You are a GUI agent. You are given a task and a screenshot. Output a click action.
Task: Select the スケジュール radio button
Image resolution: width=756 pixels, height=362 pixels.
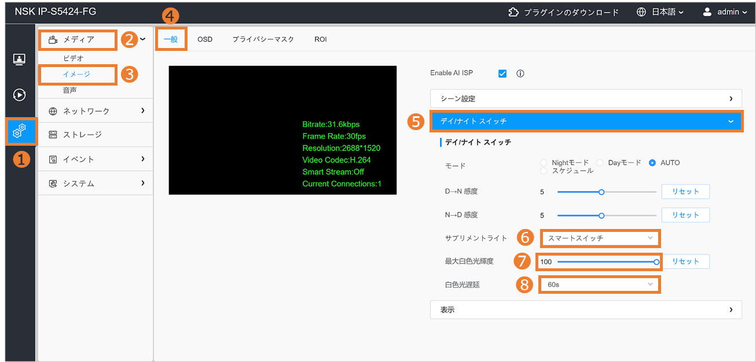pos(544,171)
